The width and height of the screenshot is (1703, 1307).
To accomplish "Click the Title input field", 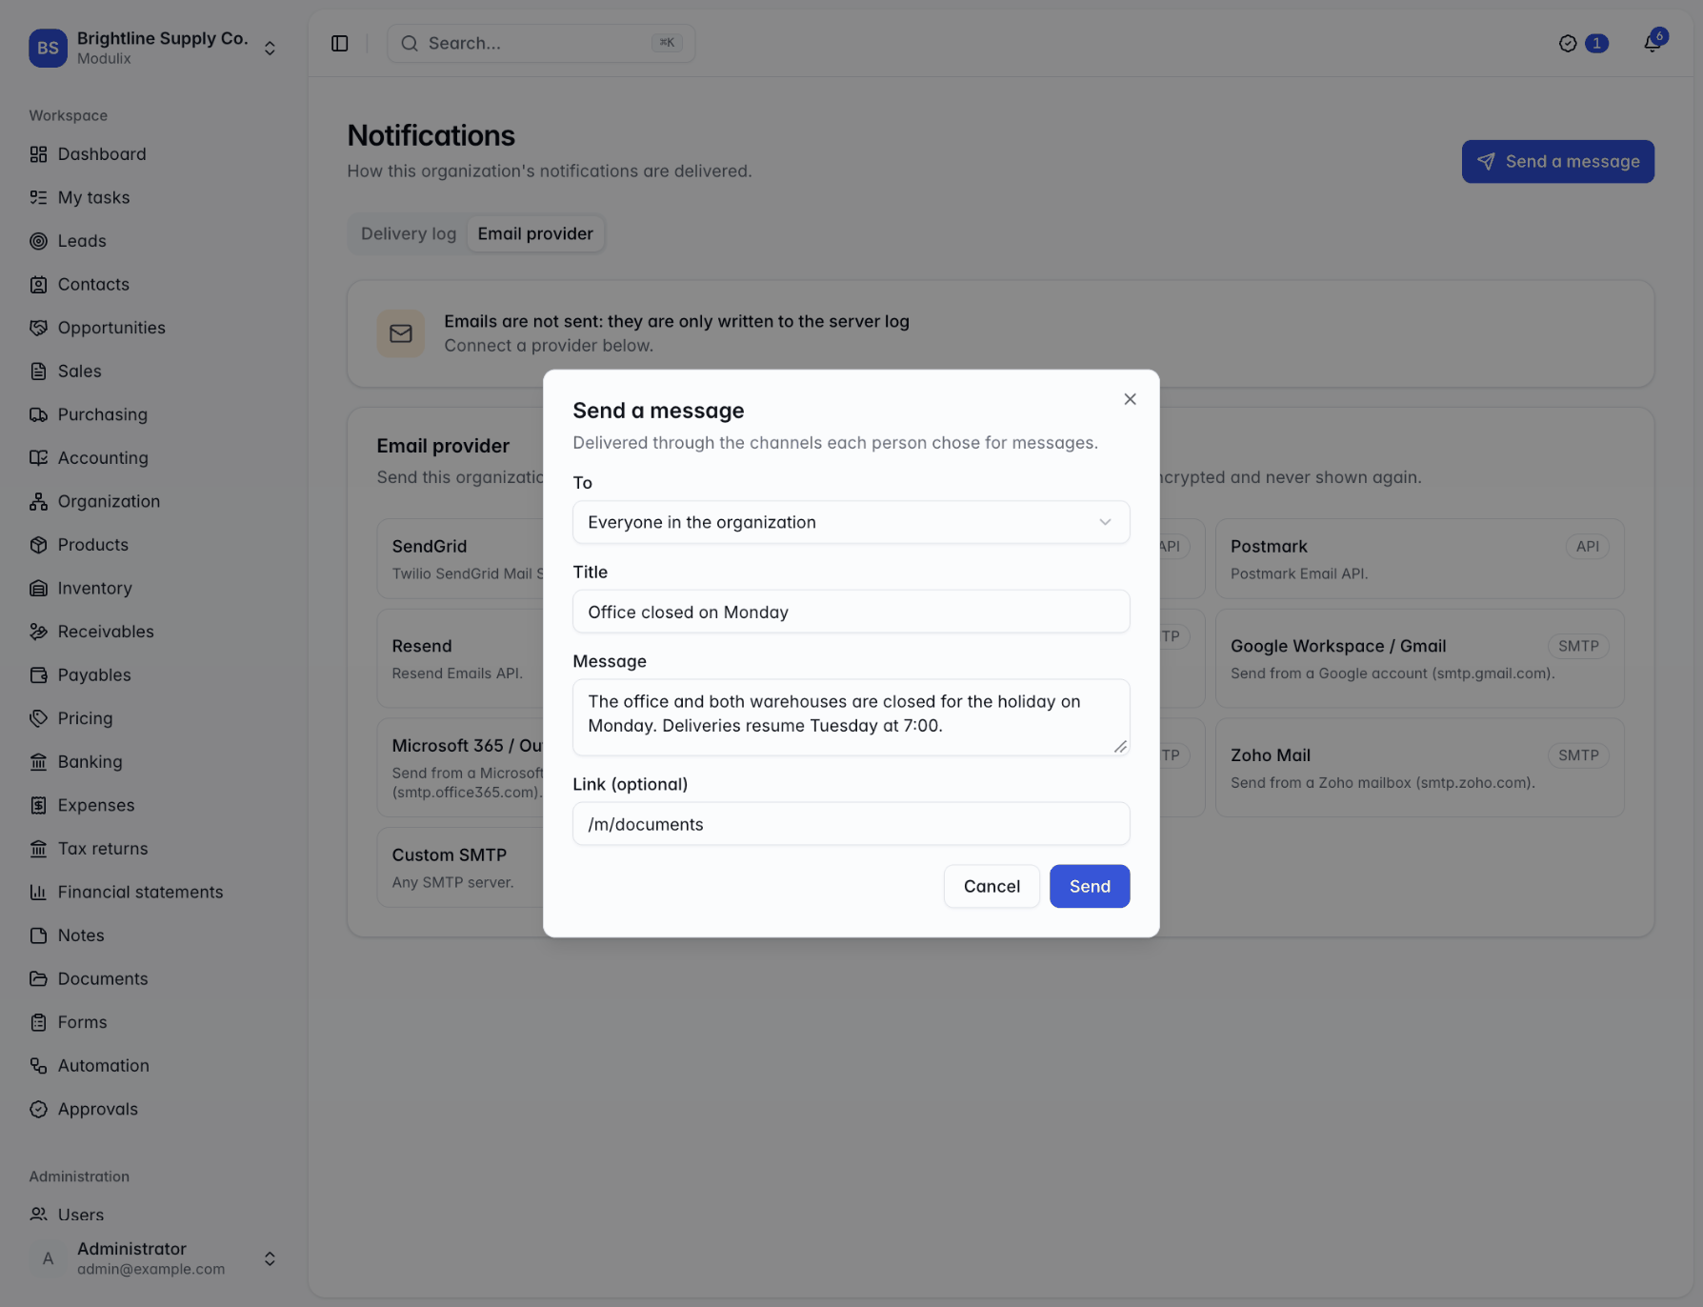I will (851, 612).
